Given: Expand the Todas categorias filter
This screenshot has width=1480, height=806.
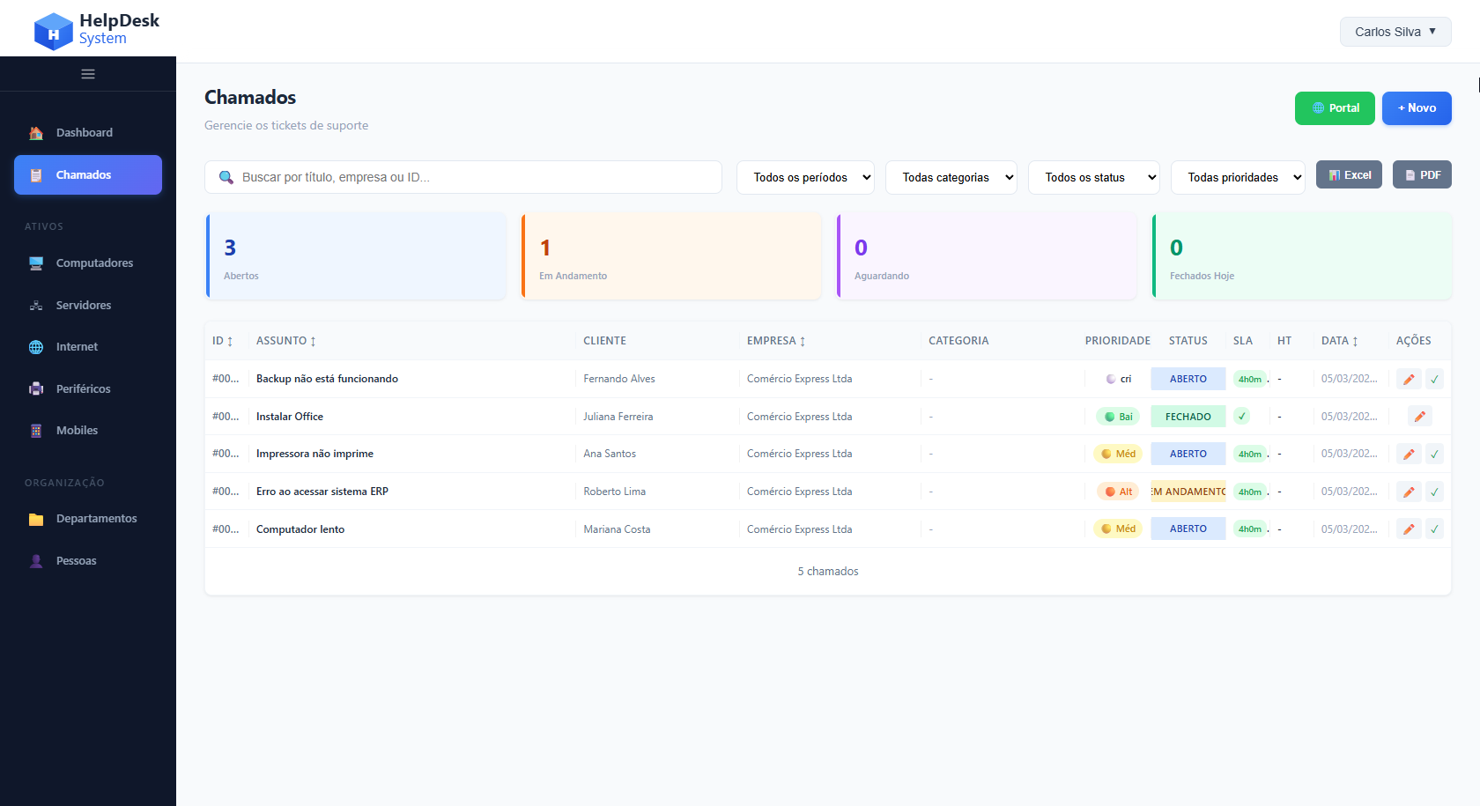Looking at the screenshot, I should 951,177.
